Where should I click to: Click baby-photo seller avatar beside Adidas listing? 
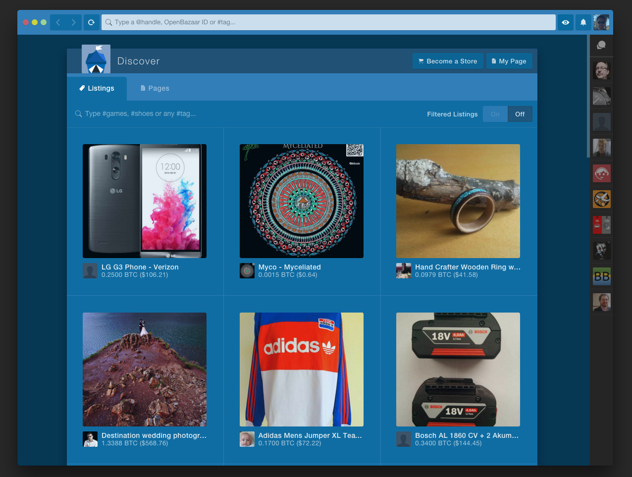(247, 439)
